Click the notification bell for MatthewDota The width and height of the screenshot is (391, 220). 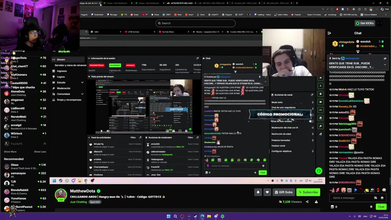258,192
